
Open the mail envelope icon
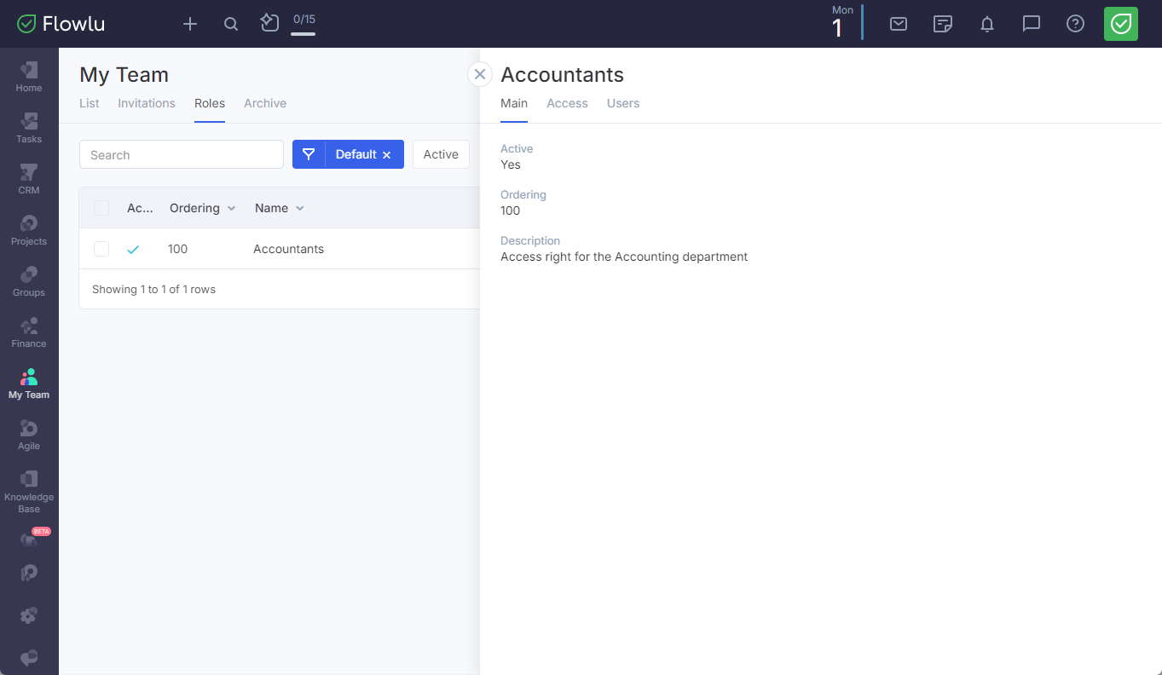[x=899, y=24]
